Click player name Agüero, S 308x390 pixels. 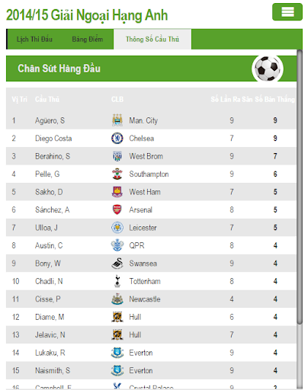(50, 120)
